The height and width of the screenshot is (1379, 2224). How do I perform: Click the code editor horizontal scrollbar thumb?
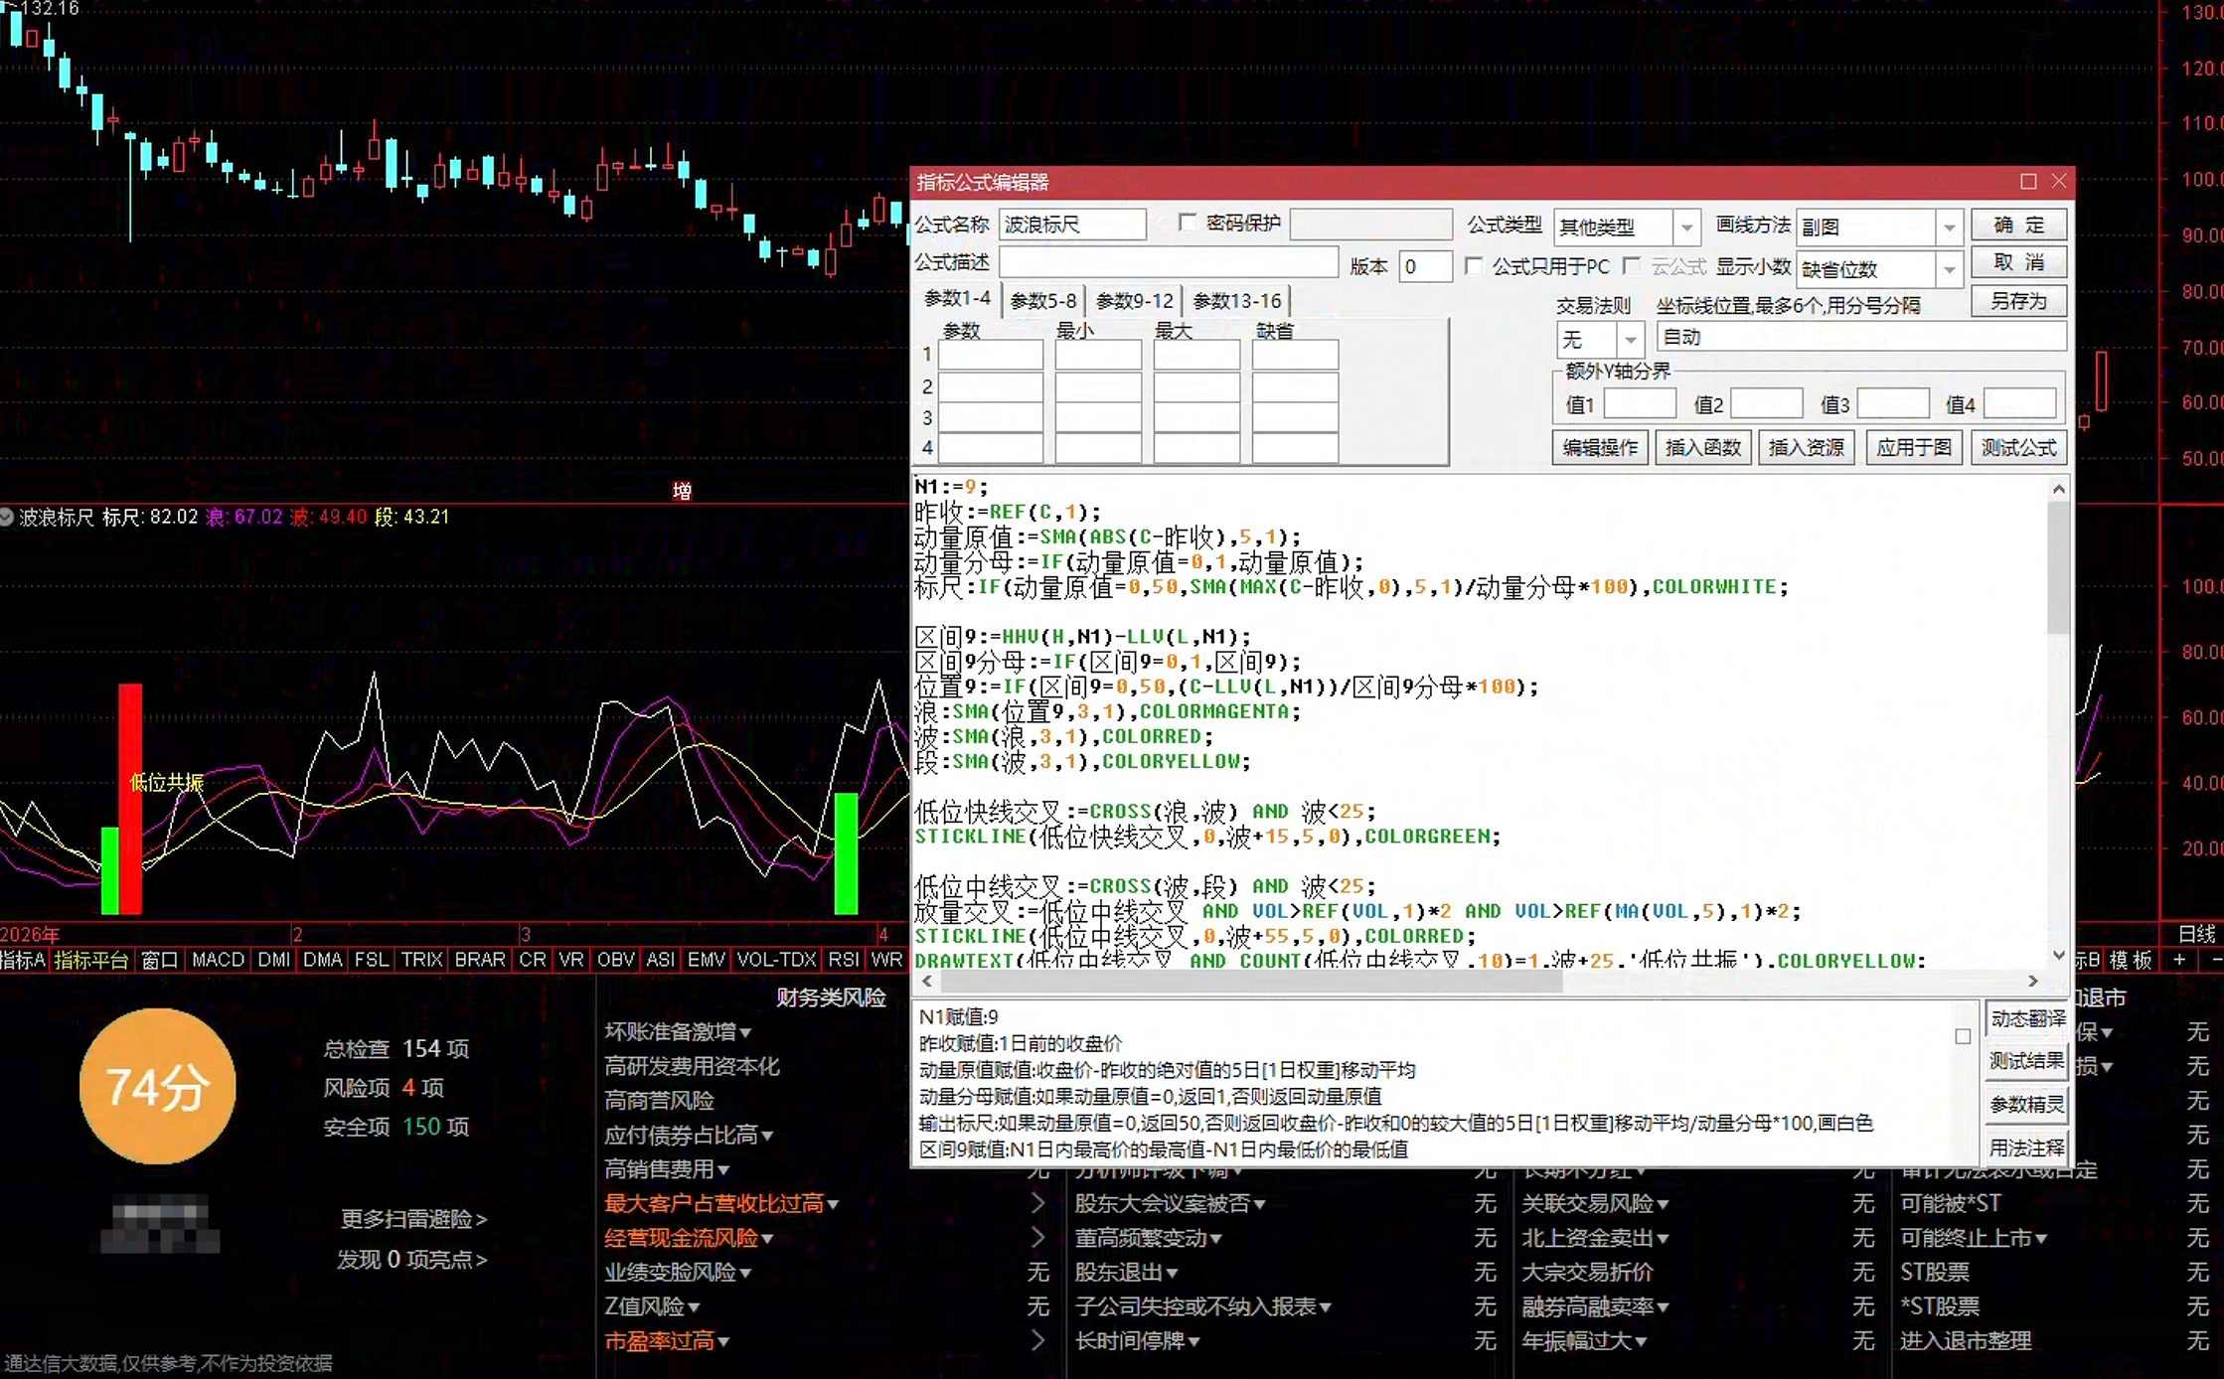click(1251, 982)
